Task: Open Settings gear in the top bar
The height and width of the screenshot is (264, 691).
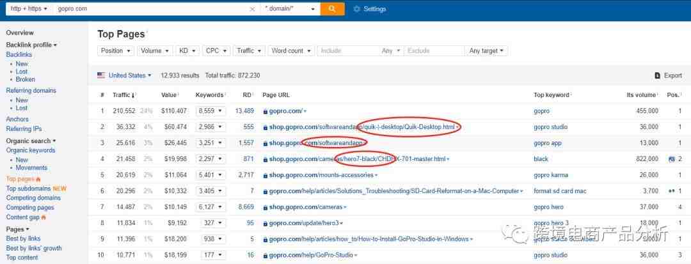Action: pyautogui.click(x=356, y=9)
